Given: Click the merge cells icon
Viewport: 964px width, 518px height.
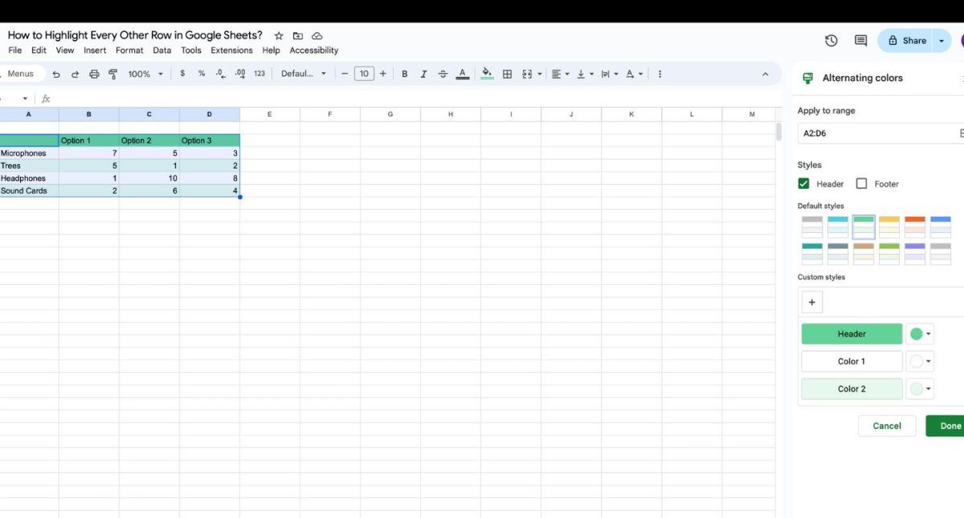Looking at the screenshot, I should (x=527, y=74).
